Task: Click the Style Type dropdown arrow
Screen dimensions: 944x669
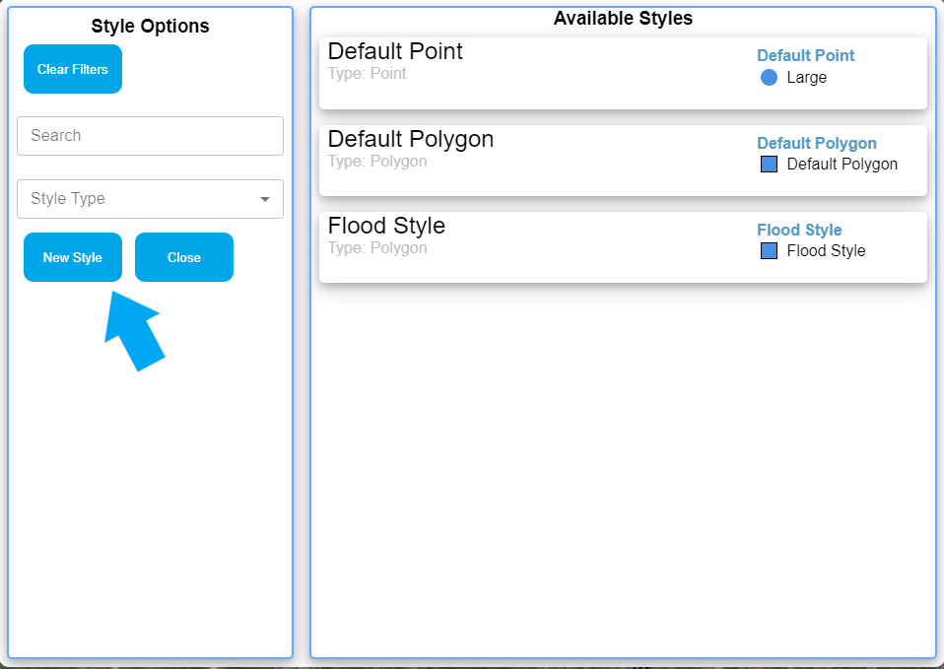Action: click(x=264, y=199)
